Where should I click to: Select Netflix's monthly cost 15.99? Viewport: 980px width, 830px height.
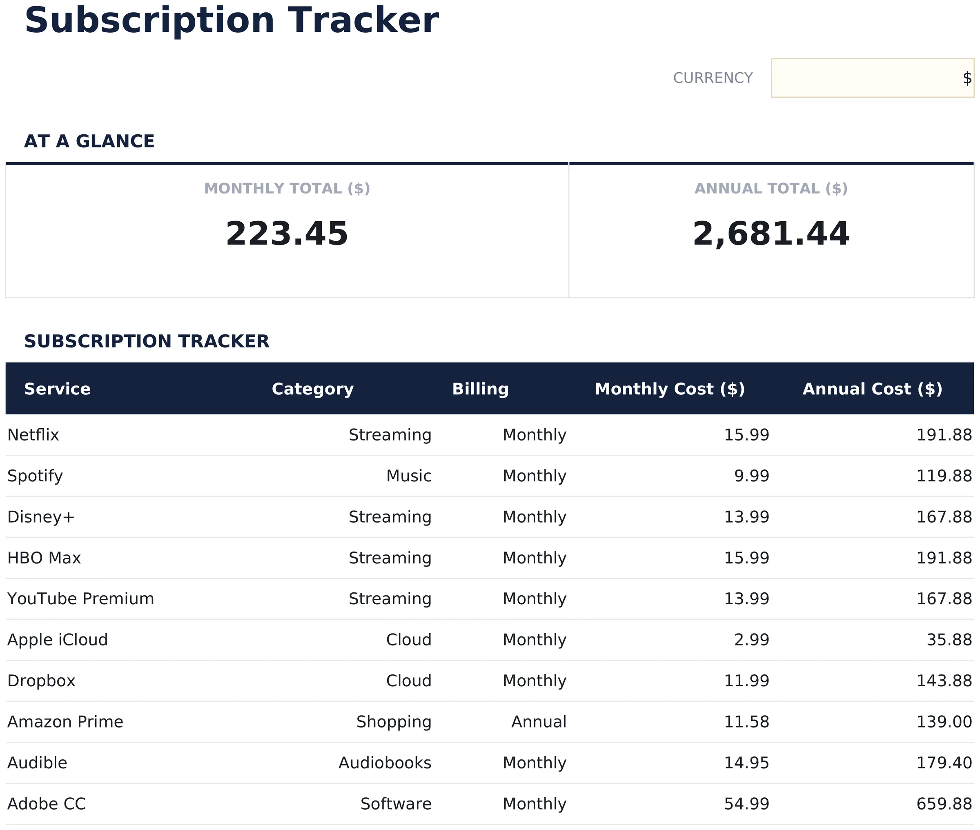tap(747, 435)
